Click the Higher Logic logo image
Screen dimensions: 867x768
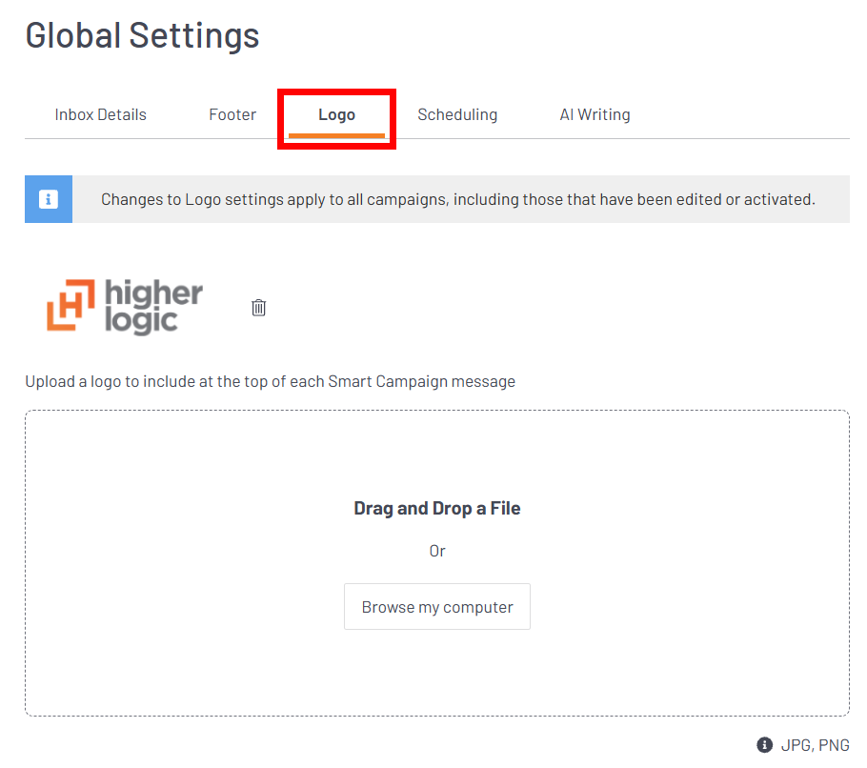tap(124, 307)
